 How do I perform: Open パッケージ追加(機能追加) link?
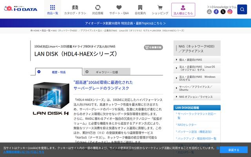click(195, 132)
